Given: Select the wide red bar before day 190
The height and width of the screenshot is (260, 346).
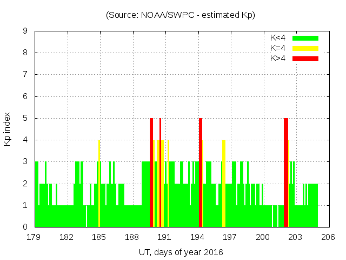Looking at the screenshot, I should (x=151, y=172).
